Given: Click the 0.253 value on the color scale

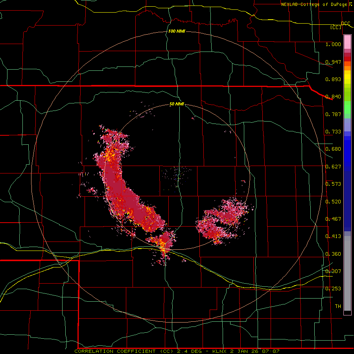Looking at the screenshot, I should pyautogui.click(x=333, y=289).
